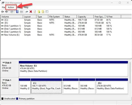Click the 87.92 GB free space cell
This screenshot has width=132, height=105.
[x=99, y=20]
